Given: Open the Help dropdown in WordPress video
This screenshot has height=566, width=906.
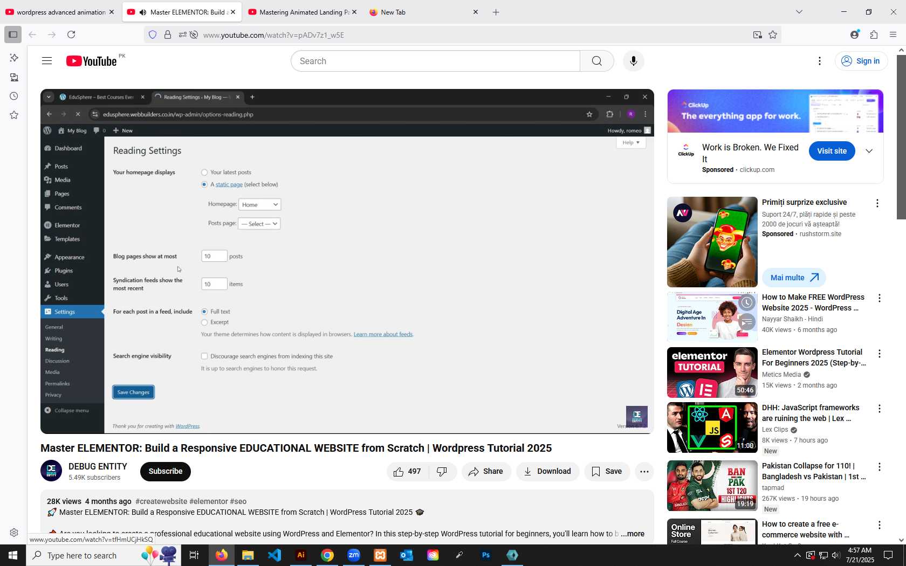Looking at the screenshot, I should pyautogui.click(x=631, y=143).
